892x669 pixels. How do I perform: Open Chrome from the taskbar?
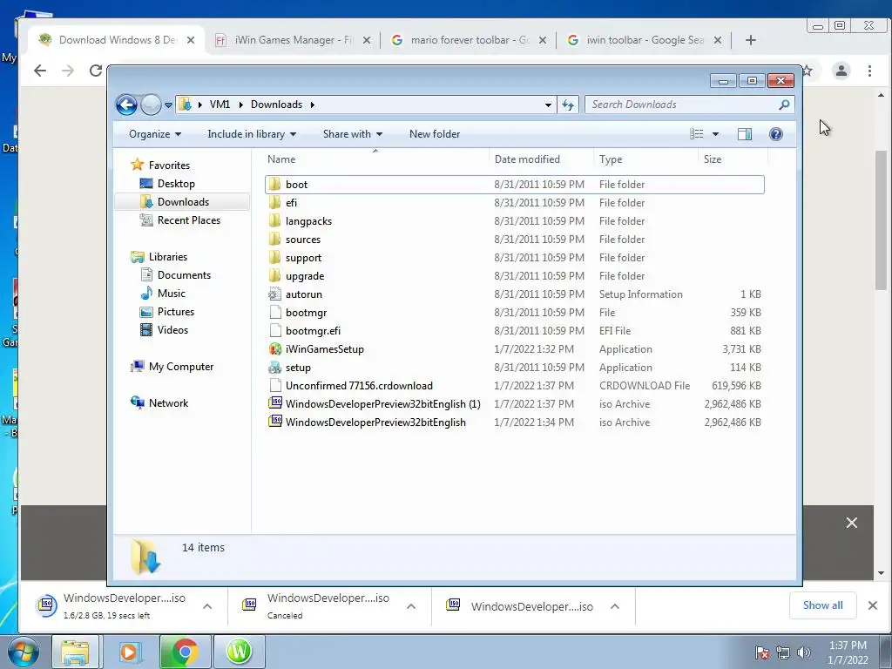[185, 652]
